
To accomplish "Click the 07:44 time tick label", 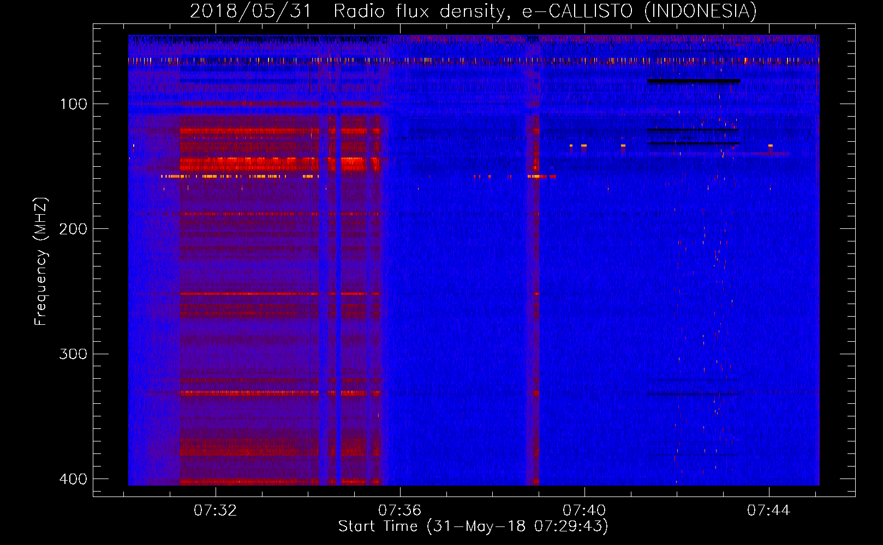I will point(769,511).
